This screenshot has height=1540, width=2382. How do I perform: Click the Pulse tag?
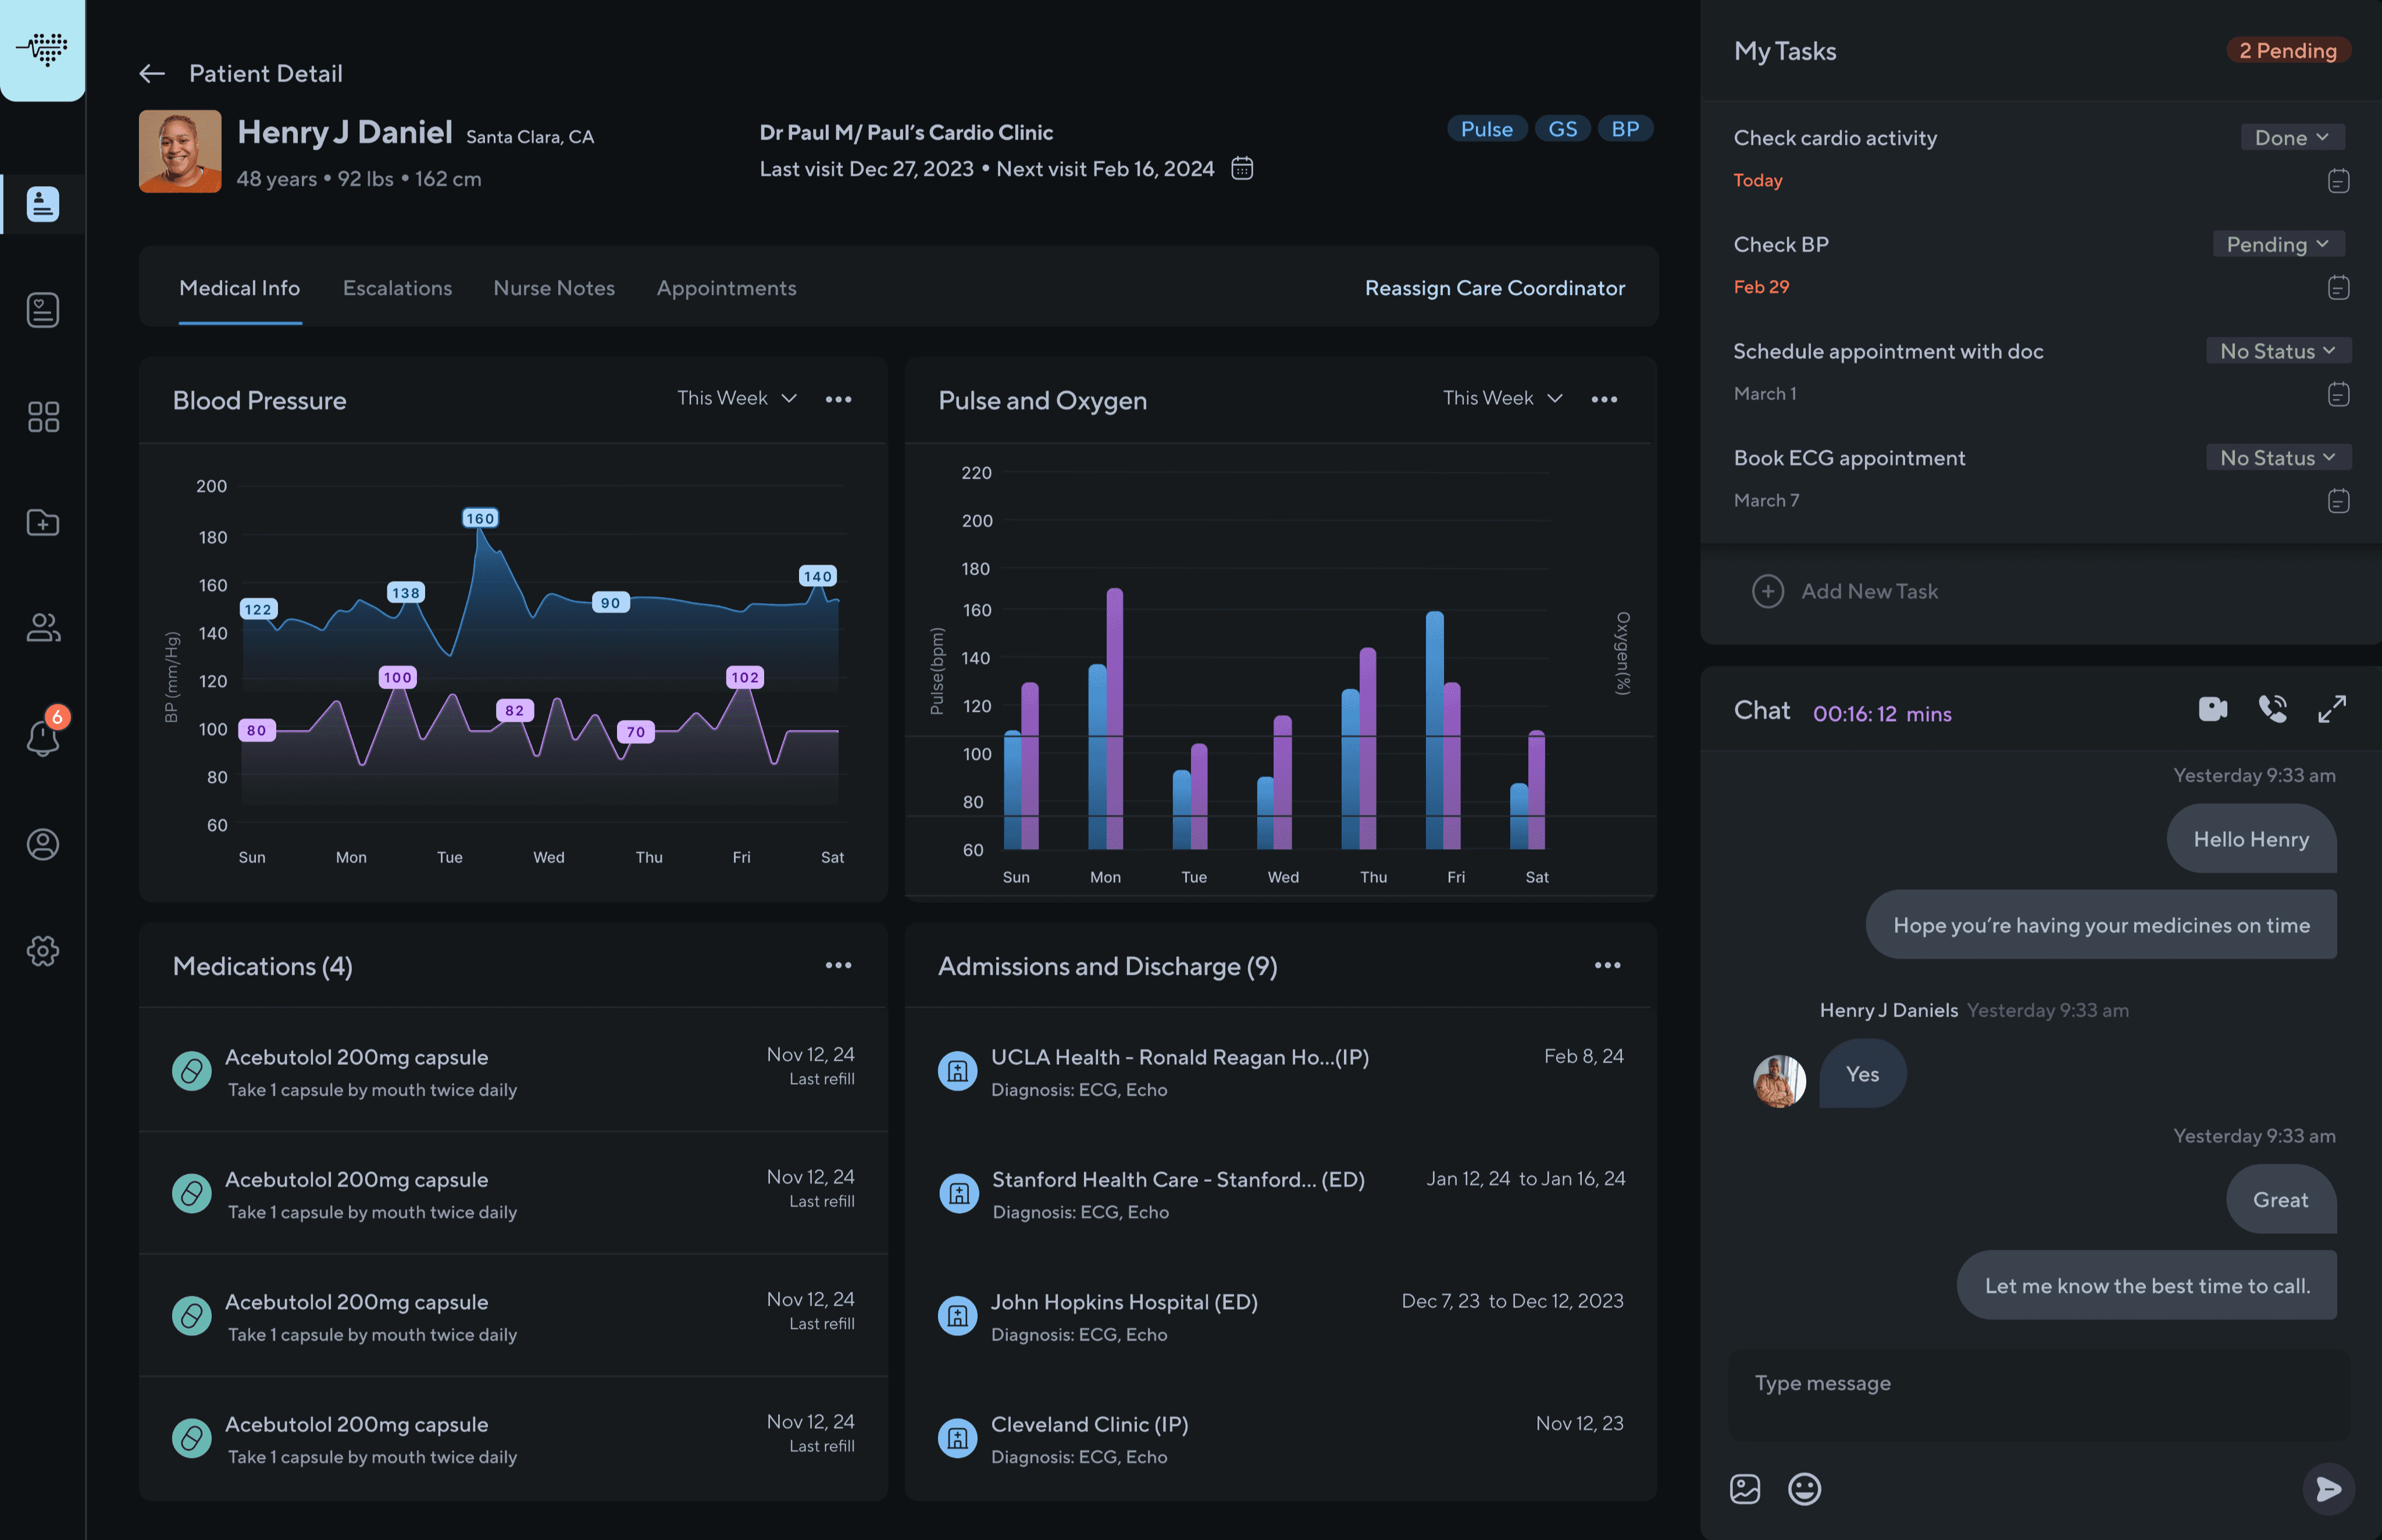1486,129
